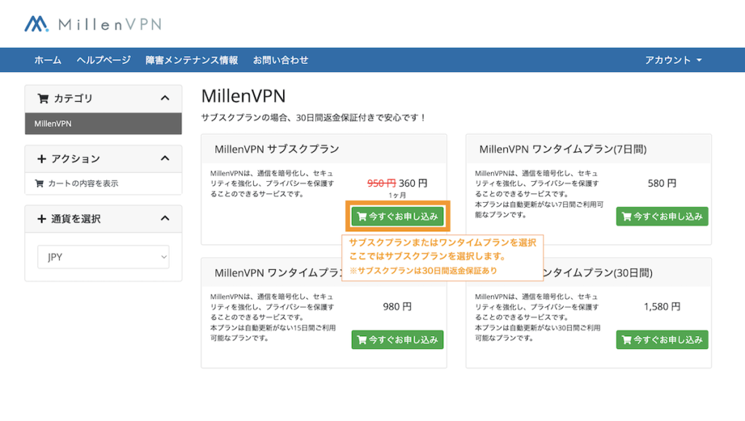Viewport: 745px width, 421px height.
Task: Click cart icon on ワンタイムプラン(30日間) order button
Action: pyautogui.click(x=626, y=340)
